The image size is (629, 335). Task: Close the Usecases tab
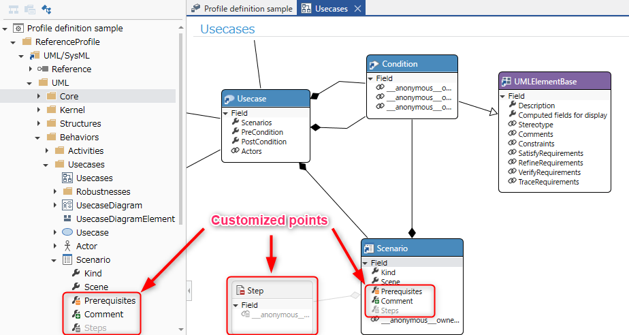(x=358, y=8)
